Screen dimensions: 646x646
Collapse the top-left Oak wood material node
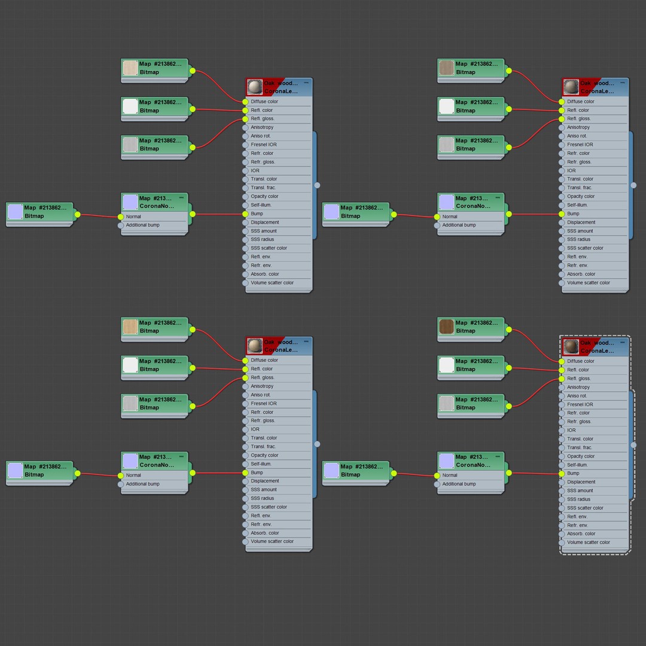(x=306, y=83)
